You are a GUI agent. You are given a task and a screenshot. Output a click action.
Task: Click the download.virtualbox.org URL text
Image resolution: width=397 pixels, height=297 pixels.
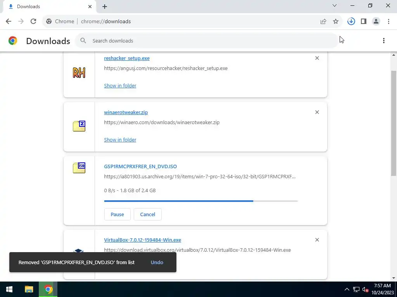tap(197, 250)
